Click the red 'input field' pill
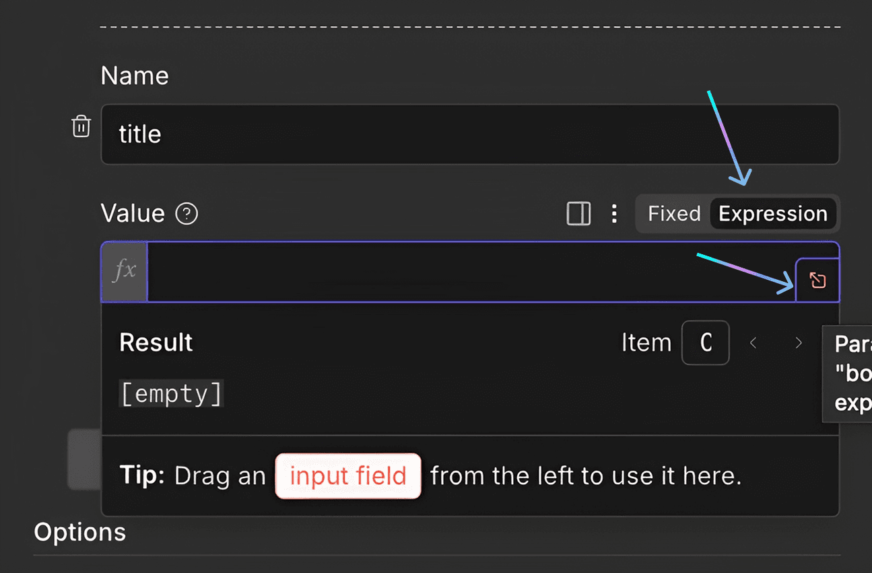 pos(348,476)
